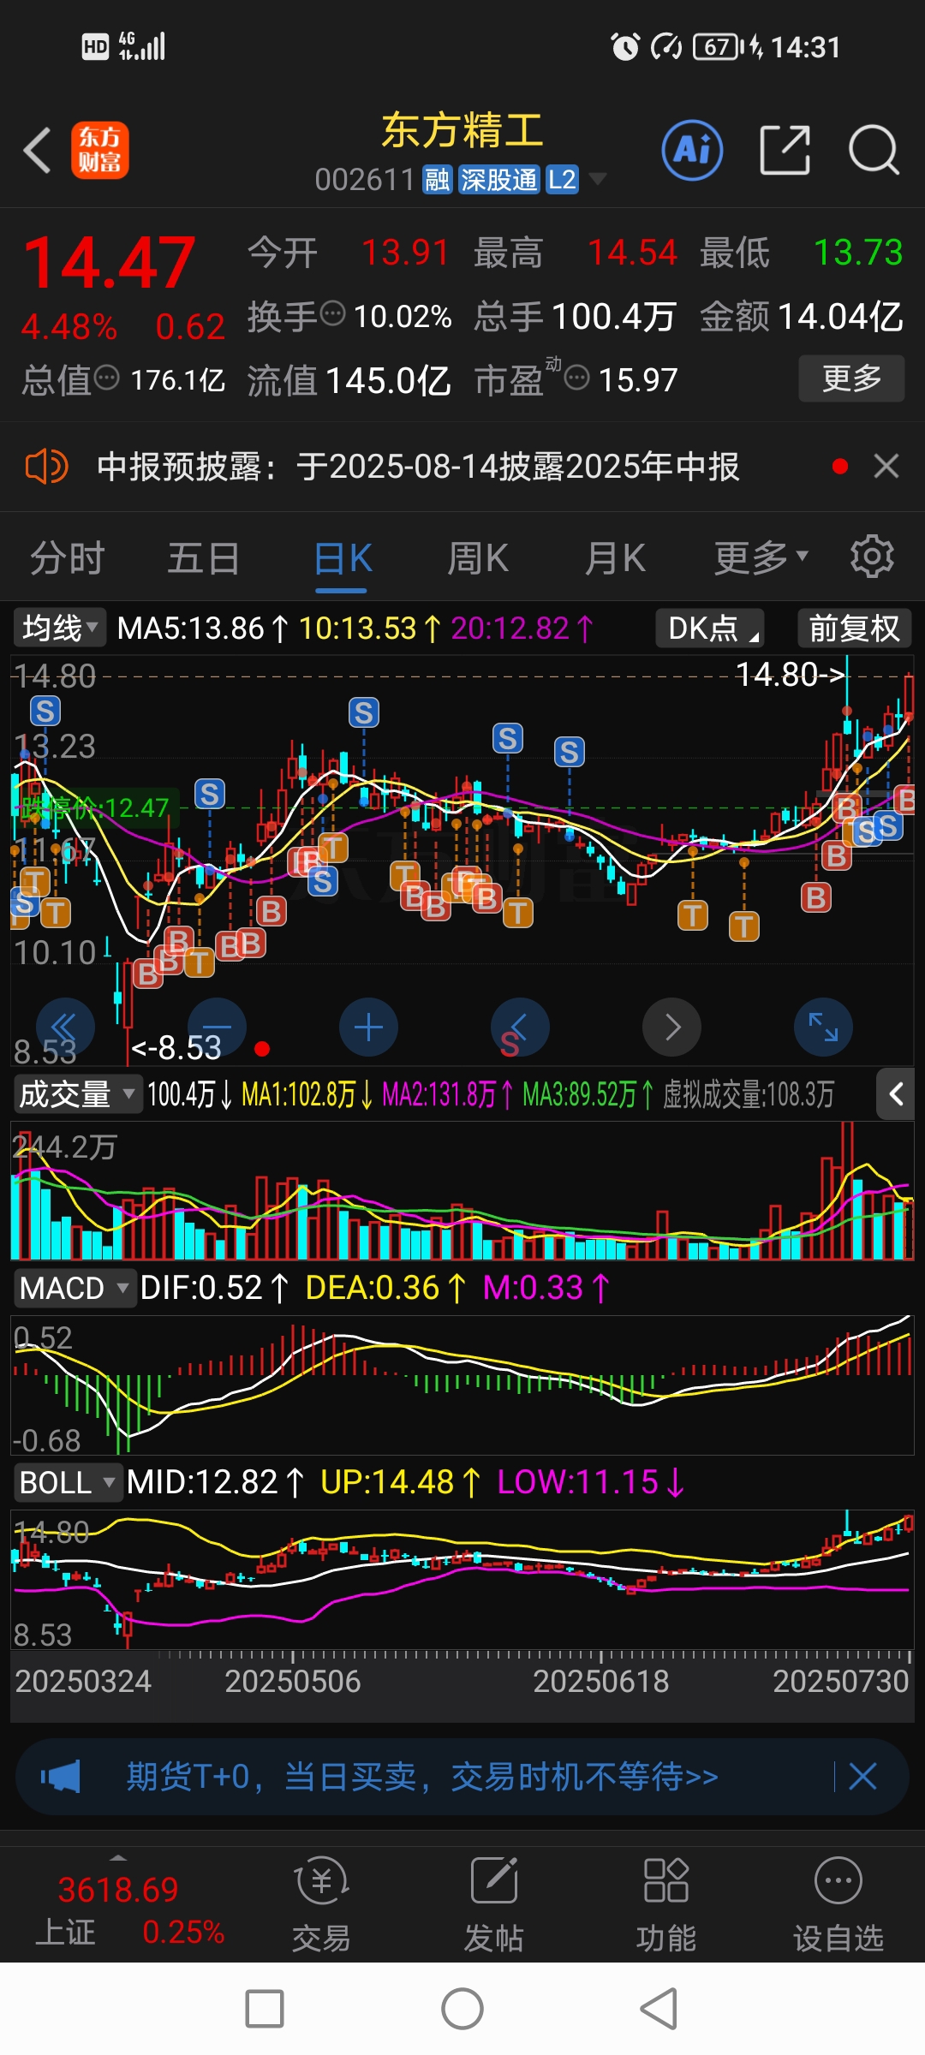Select the 日K tab

coord(342,559)
